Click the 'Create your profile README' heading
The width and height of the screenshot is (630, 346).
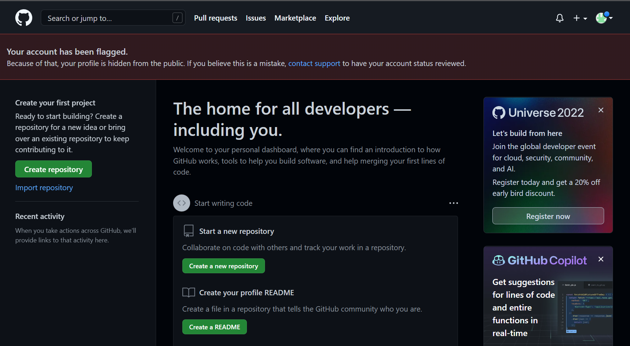247,293
